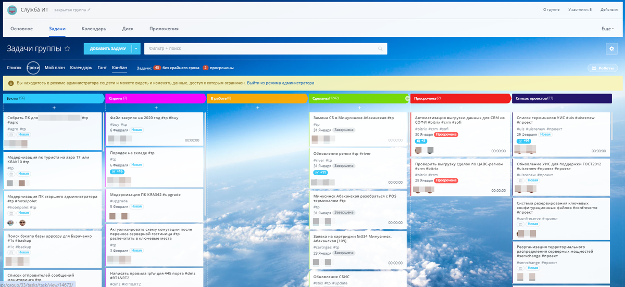Switch task view to Мой план

55,68
